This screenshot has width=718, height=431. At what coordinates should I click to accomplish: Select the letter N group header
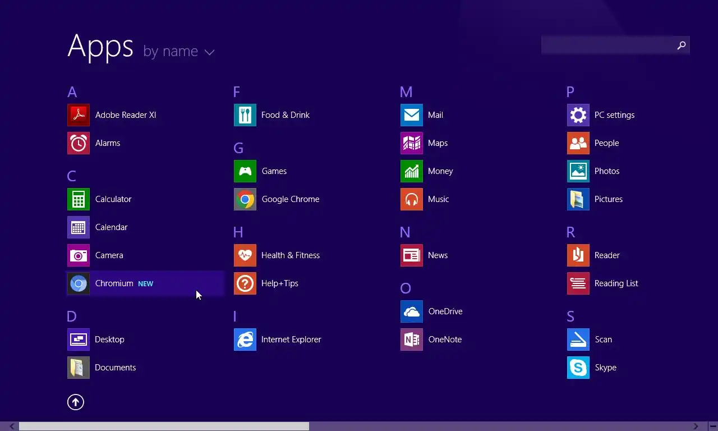(x=406, y=232)
